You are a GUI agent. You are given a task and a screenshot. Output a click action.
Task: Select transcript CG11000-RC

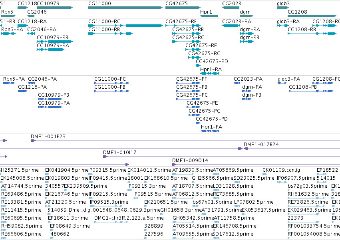pyautogui.click(x=104, y=22)
